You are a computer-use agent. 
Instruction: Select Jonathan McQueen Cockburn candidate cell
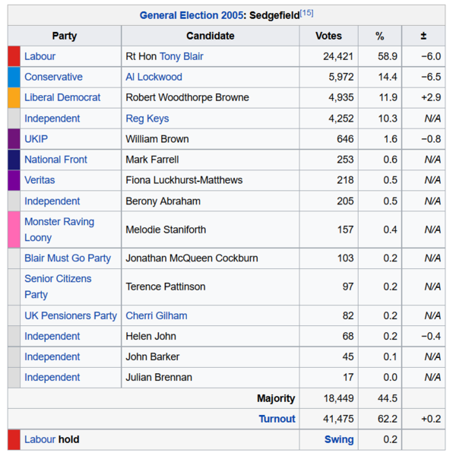tap(211, 258)
